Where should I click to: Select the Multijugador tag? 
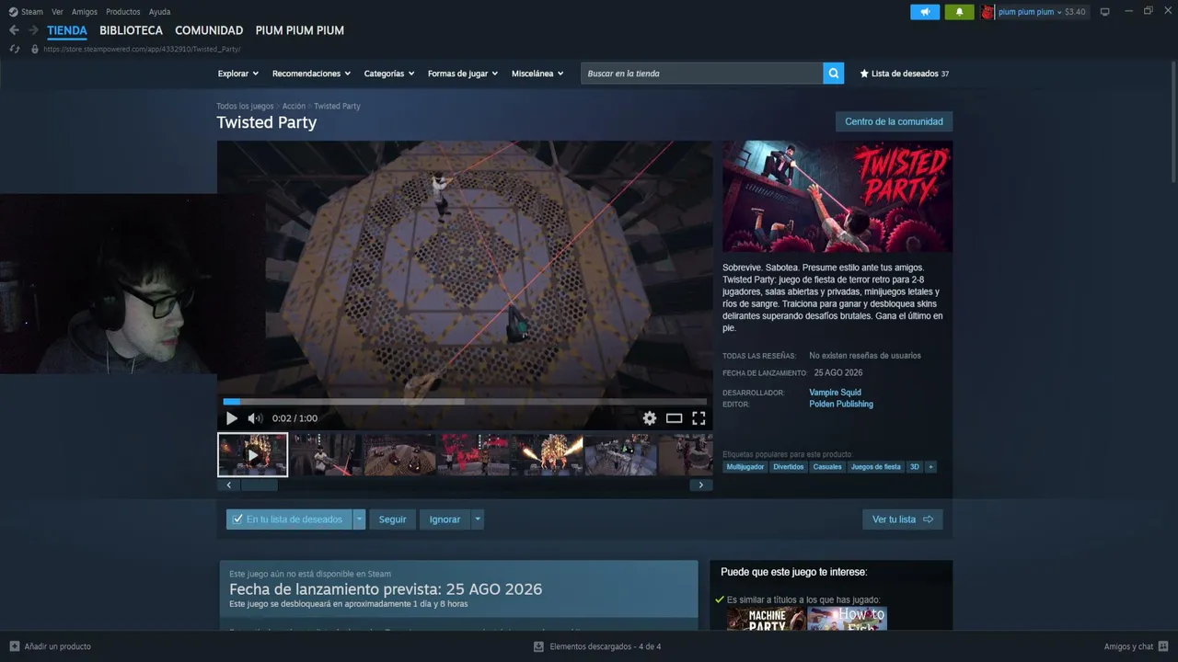click(745, 467)
